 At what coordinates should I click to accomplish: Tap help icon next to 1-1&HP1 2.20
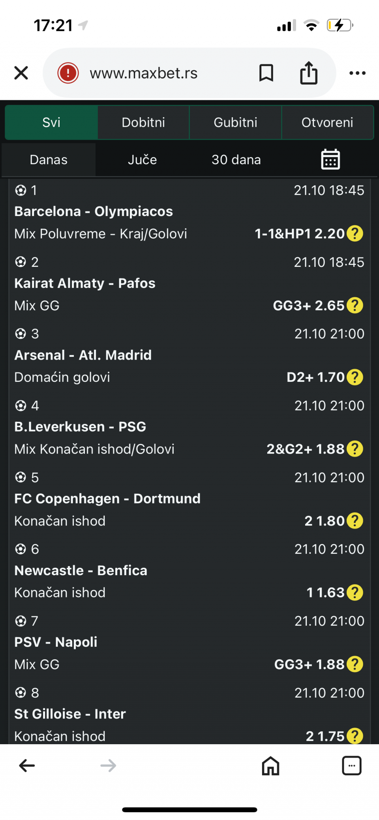coord(355,234)
